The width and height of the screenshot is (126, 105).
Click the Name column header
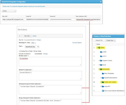[x=98, y=44]
